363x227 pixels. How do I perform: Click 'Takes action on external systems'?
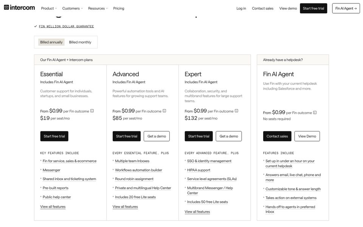coord(291,198)
